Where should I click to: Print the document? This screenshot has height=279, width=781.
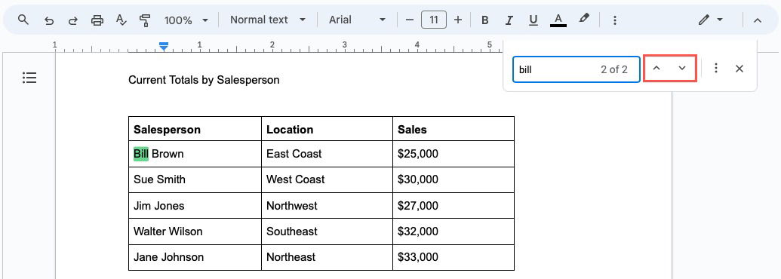(x=97, y=20)
